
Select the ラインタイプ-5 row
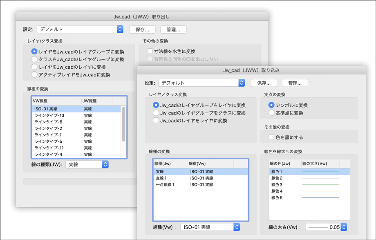point(76,141)
